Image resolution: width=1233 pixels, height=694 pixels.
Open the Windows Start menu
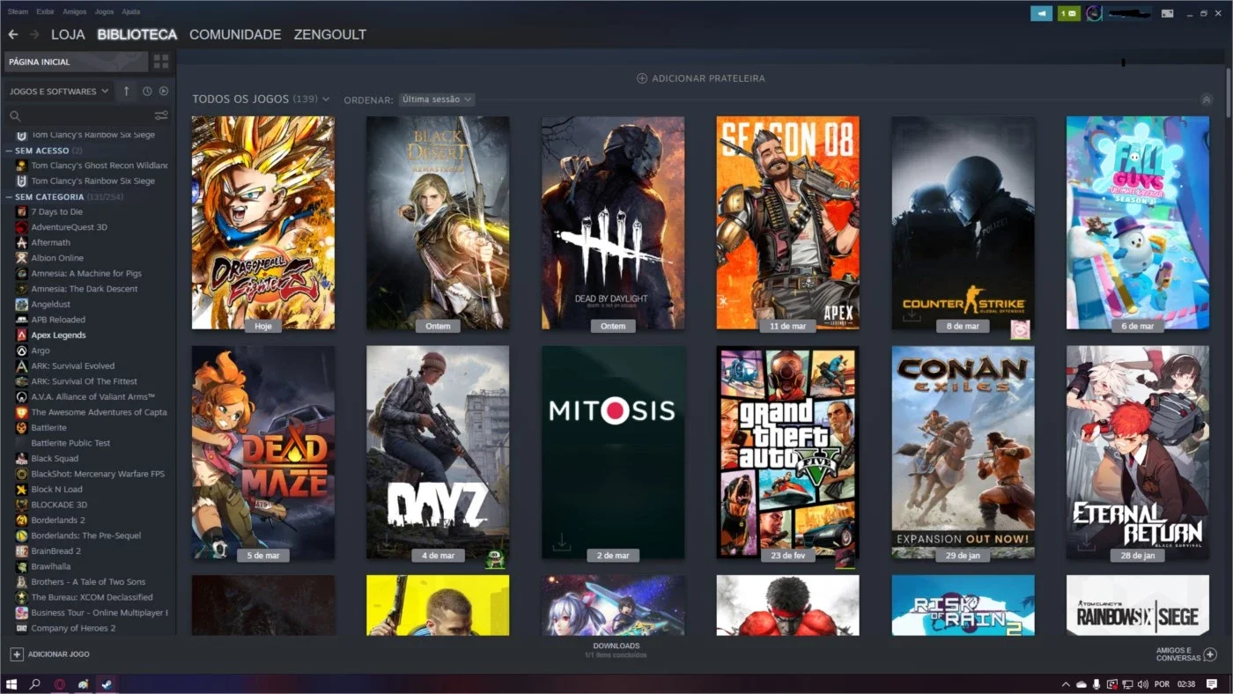(11, 683)
